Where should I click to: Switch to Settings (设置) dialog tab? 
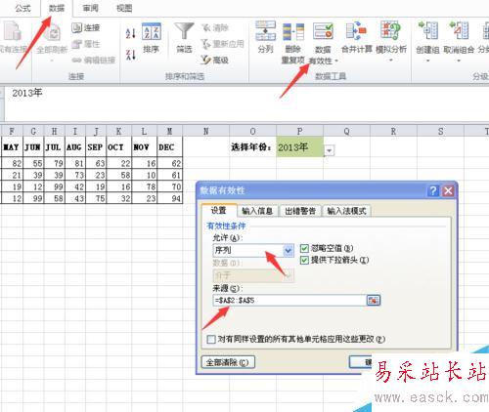pyautogui.click(x=218, y=210)
